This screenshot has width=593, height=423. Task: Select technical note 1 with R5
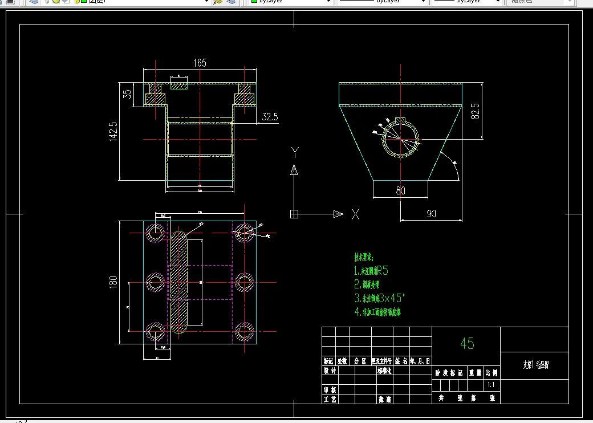coord(371,271)
